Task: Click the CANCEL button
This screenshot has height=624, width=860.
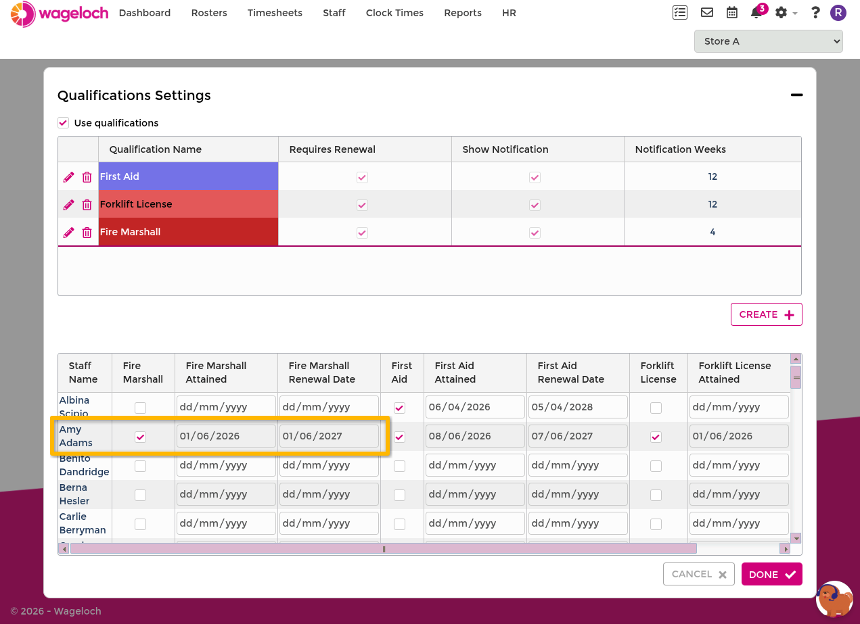Action: point(698,574)
